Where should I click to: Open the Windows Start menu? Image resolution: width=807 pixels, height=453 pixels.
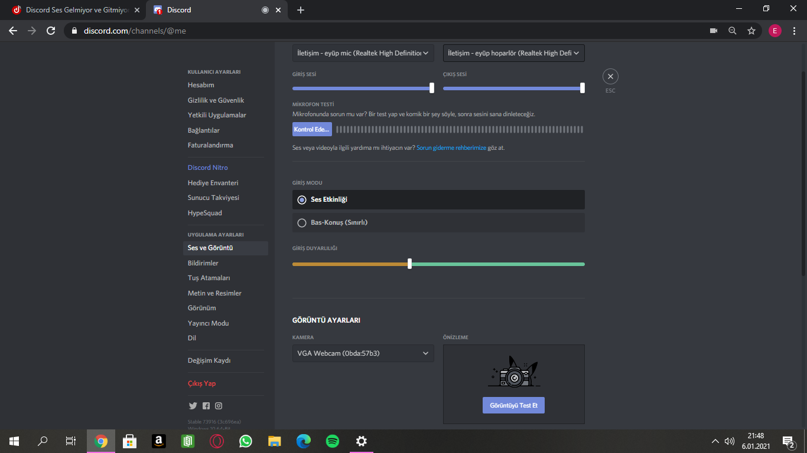[x=14, y=441]
